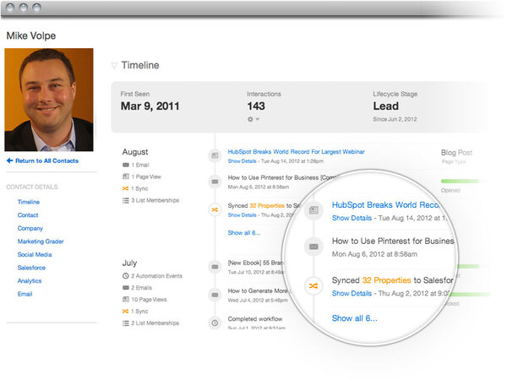Open the dropdown arrow beside the Interactions gear
Screen dimensions: 507x380
(x=257, y=120)
